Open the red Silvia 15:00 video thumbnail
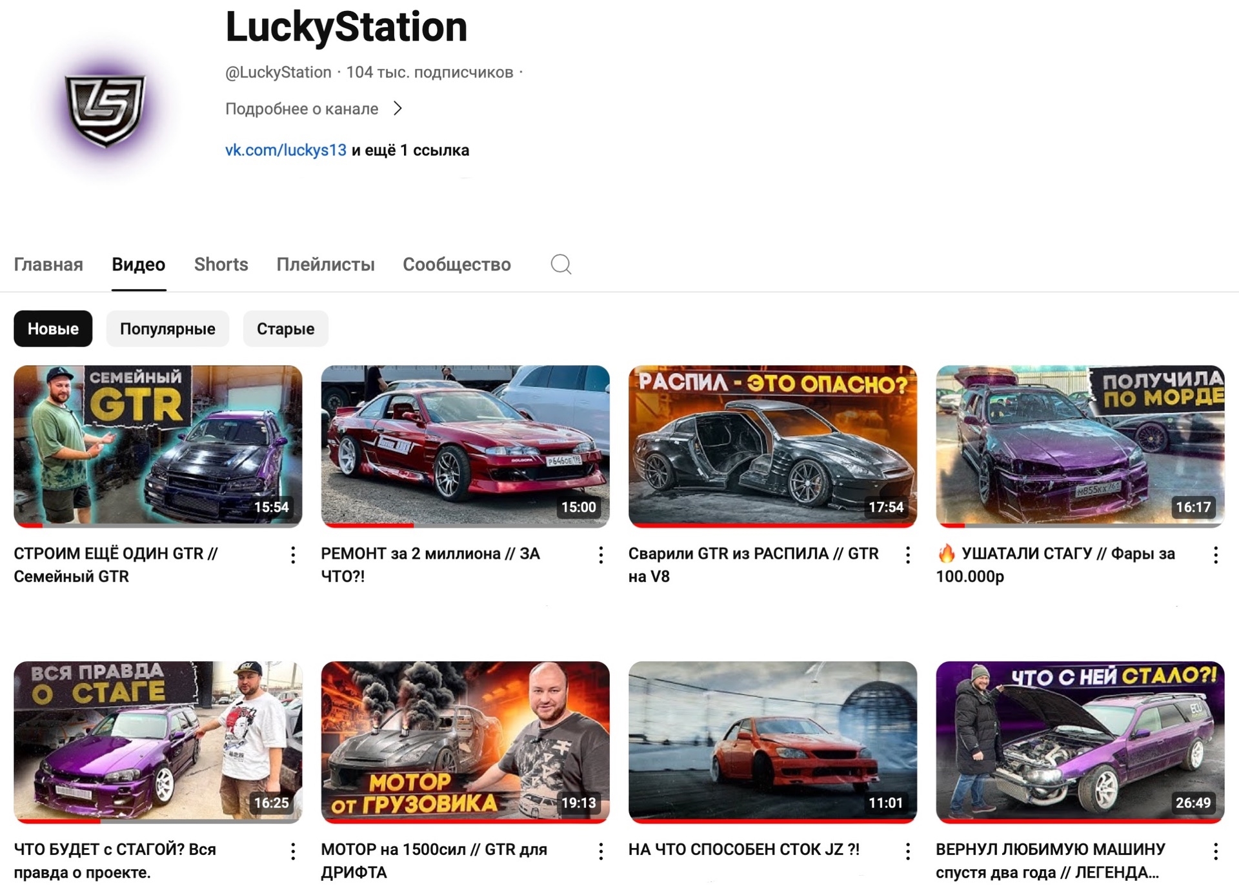The width and height of the screenshot is (1239, 886). pyautogui.click(x=465, y=446)
